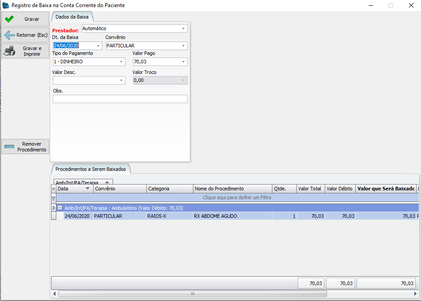
Task: Click the blue Retornar arrow icon
Action: 9,35
